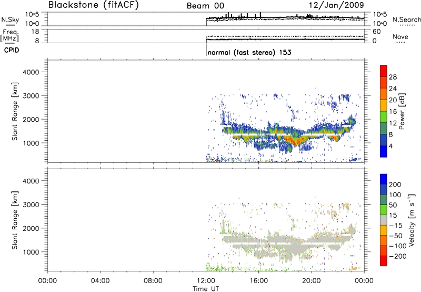Screen dimensions: 421x292
Task: Click the Velocity segment between 50 and 100
Action: pos(384,200)
